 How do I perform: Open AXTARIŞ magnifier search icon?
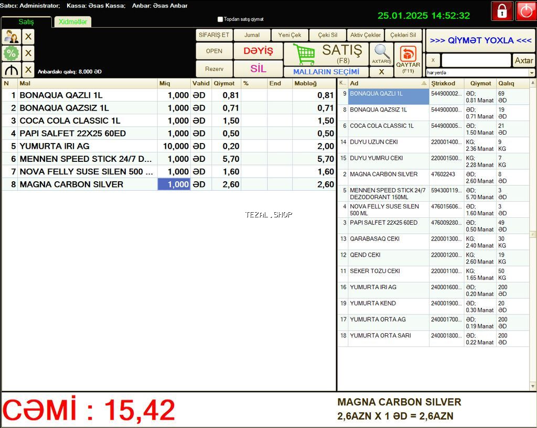[382, 54]
